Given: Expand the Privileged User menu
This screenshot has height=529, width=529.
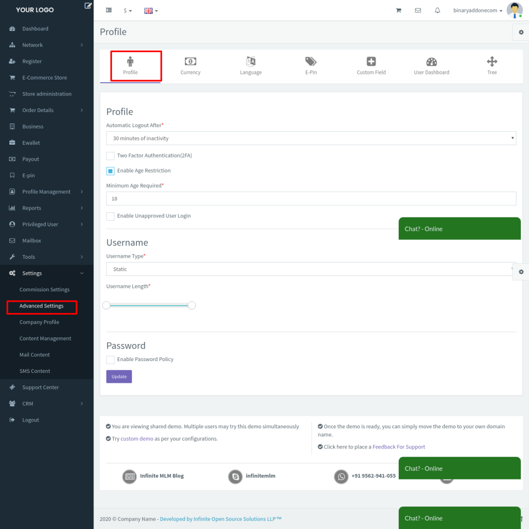Looking at the screenshot, I should tap(46, 224).
